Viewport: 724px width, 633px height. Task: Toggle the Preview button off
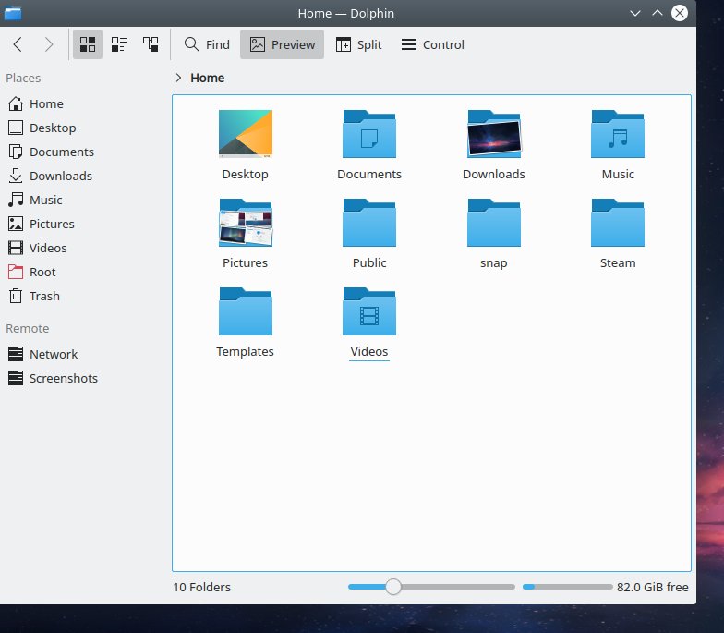pos(282,44)
